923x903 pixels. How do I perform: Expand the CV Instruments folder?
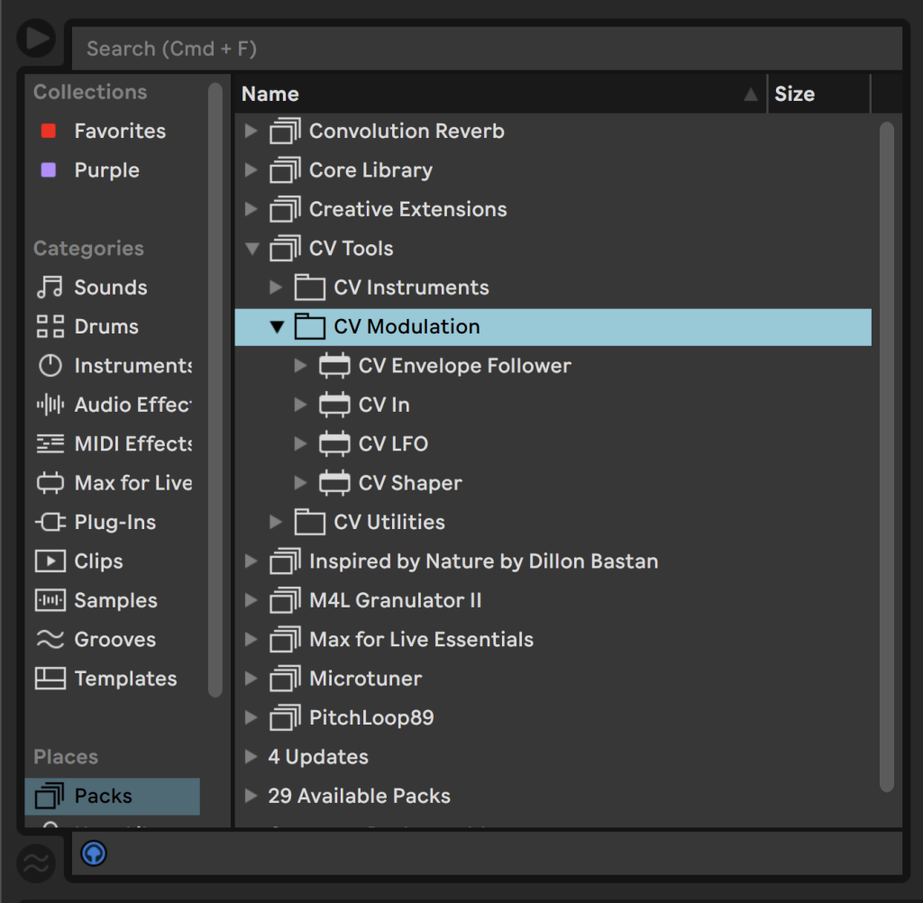click(x=277, y=287)
